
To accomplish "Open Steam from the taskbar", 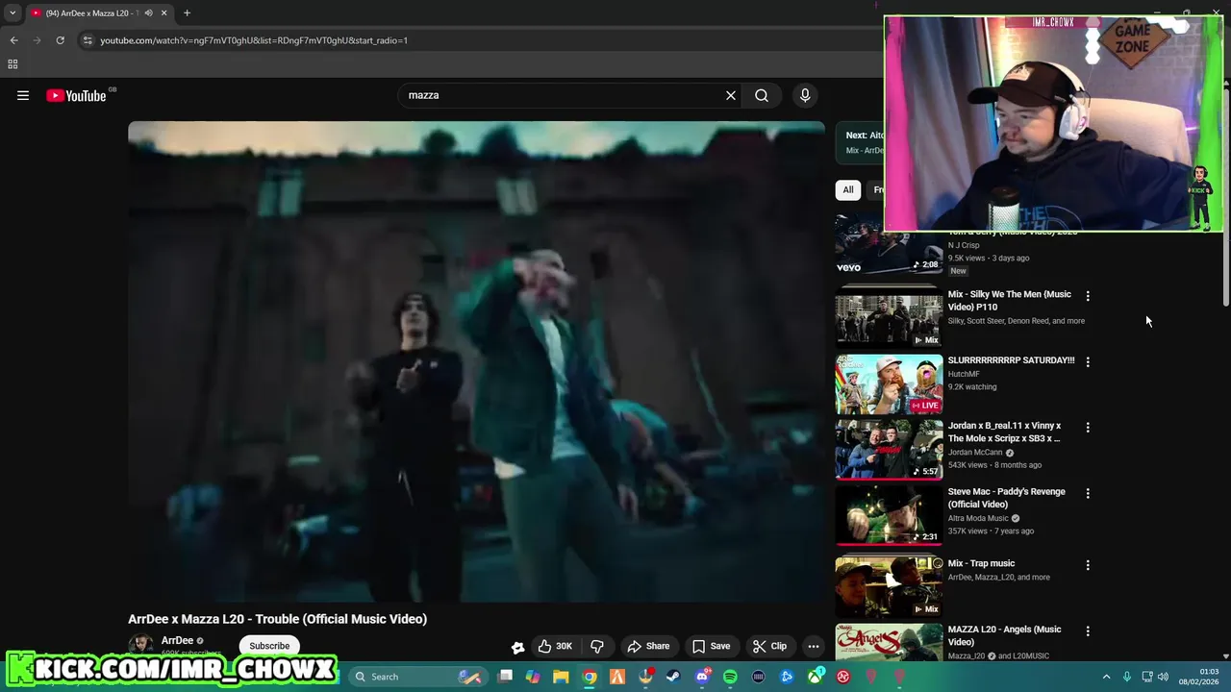I will click(x=673, y=677).
